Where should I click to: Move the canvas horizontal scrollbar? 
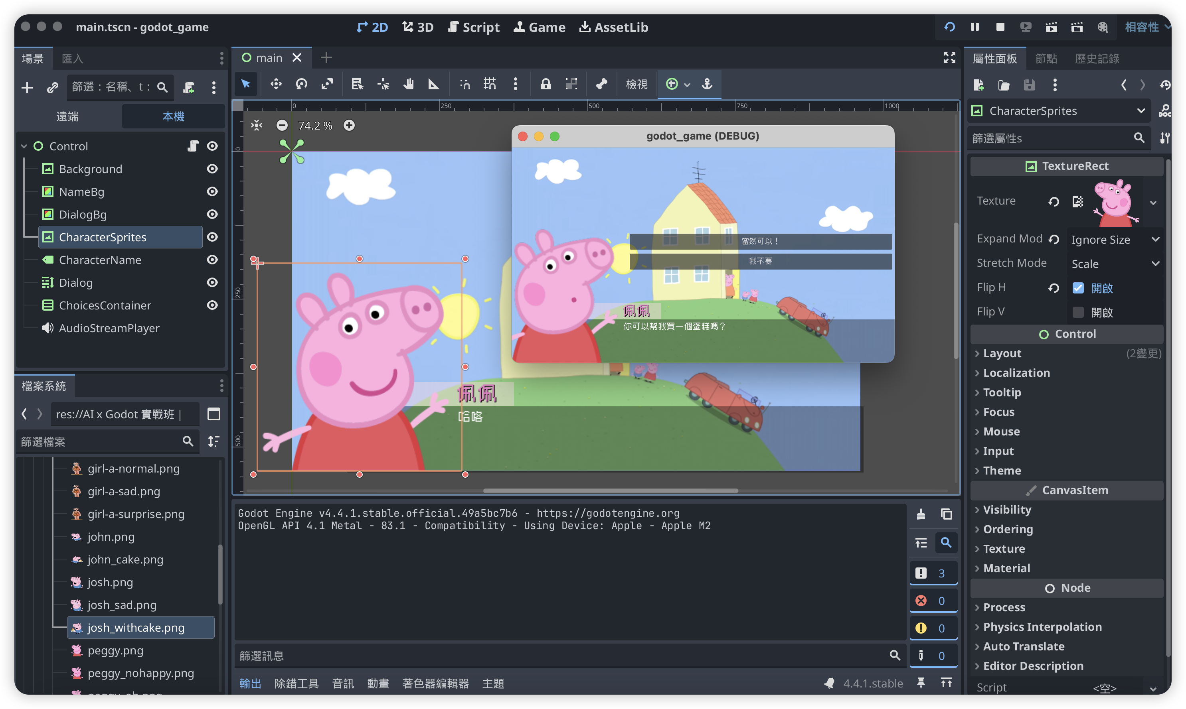611,490
